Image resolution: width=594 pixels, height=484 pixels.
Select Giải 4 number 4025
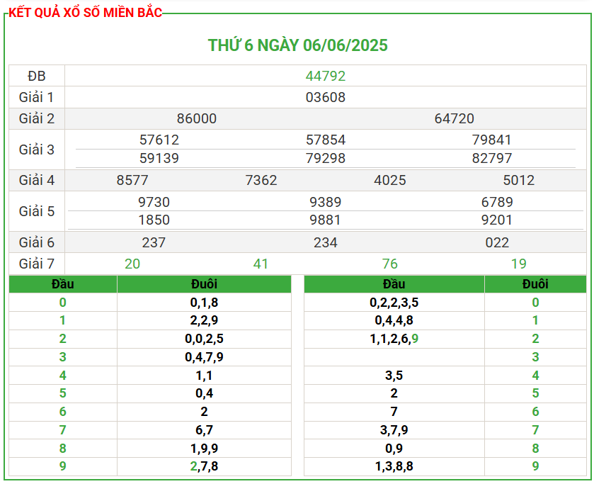pyautogui.click(x=390, y=180)
